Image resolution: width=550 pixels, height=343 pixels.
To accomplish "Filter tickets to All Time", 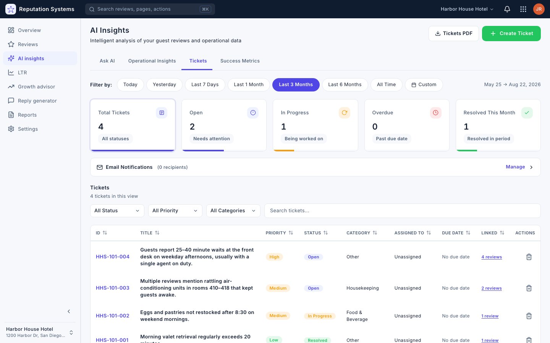I will point(386,85).
